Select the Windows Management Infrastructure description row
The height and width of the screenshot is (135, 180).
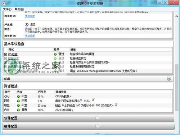tap(104, 71)
